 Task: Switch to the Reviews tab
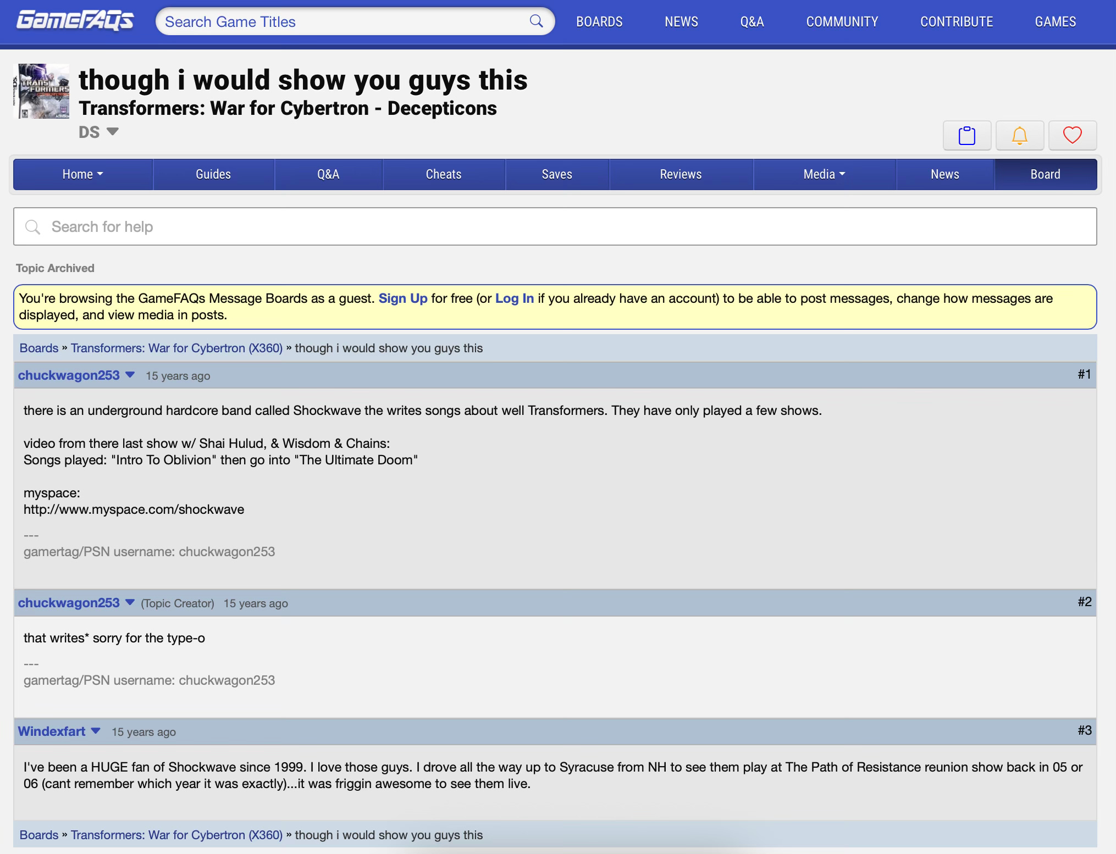[x=680, y=174]
